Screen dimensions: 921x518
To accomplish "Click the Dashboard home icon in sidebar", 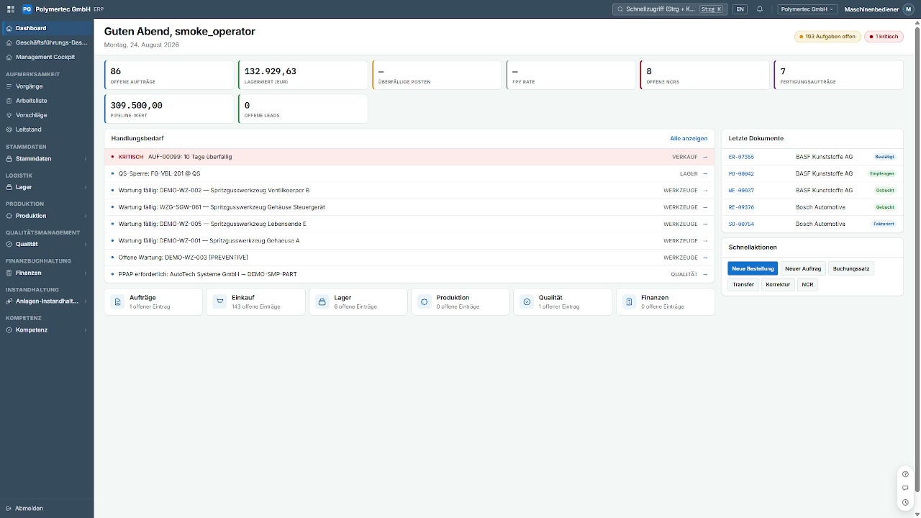I will coord(9,28).
